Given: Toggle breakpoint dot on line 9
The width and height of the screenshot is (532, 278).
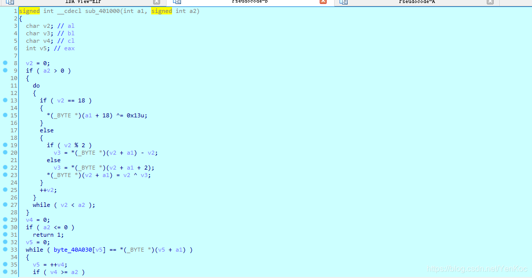Looking at the screenshot, I should coord(5,70).
